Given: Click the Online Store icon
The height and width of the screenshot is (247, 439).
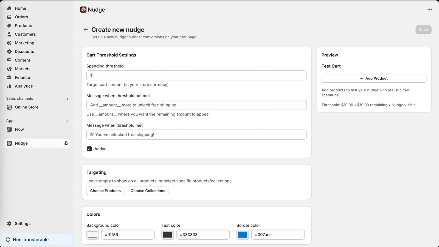Looking at the screenshot, I should 9,107.
